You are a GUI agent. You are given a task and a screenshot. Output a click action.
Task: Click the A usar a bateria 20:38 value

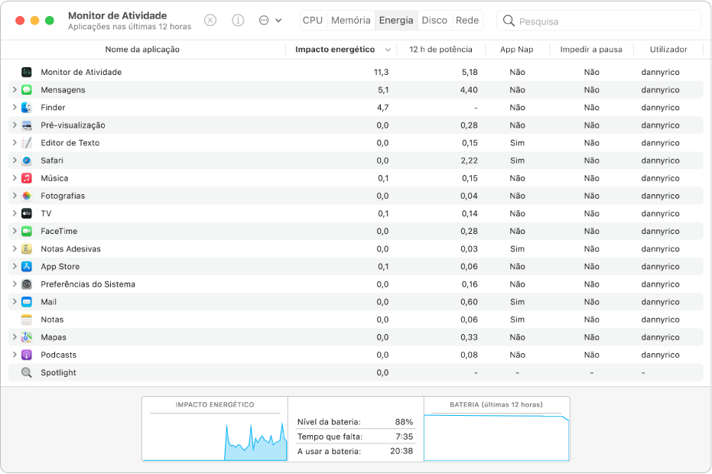point(402,451)
